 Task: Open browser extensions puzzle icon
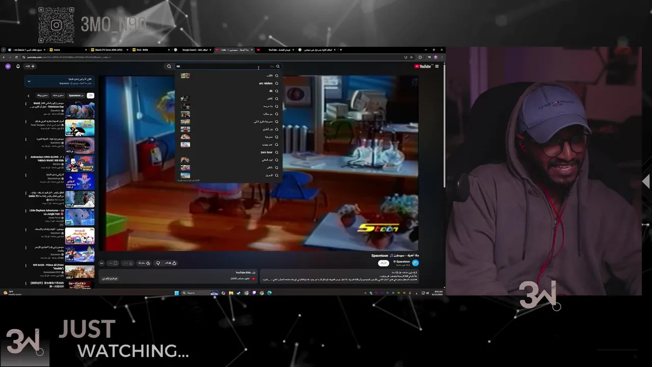(420, 57)
